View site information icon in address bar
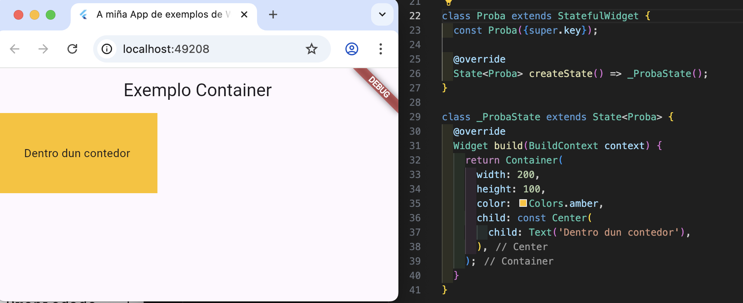Viewport: 743px width, 303px height. (107, 49)
